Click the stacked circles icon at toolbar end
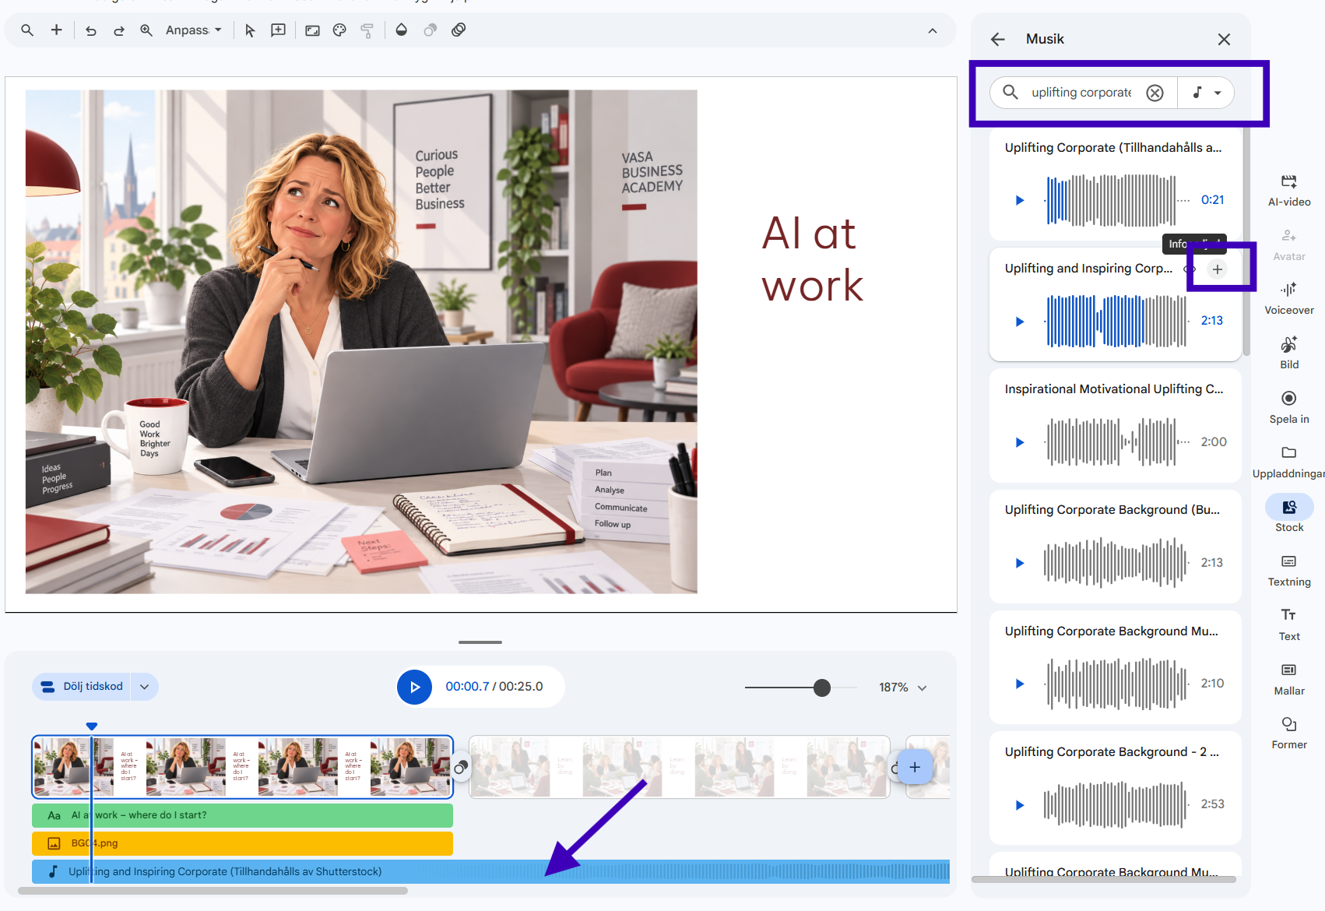 (459, 30)
